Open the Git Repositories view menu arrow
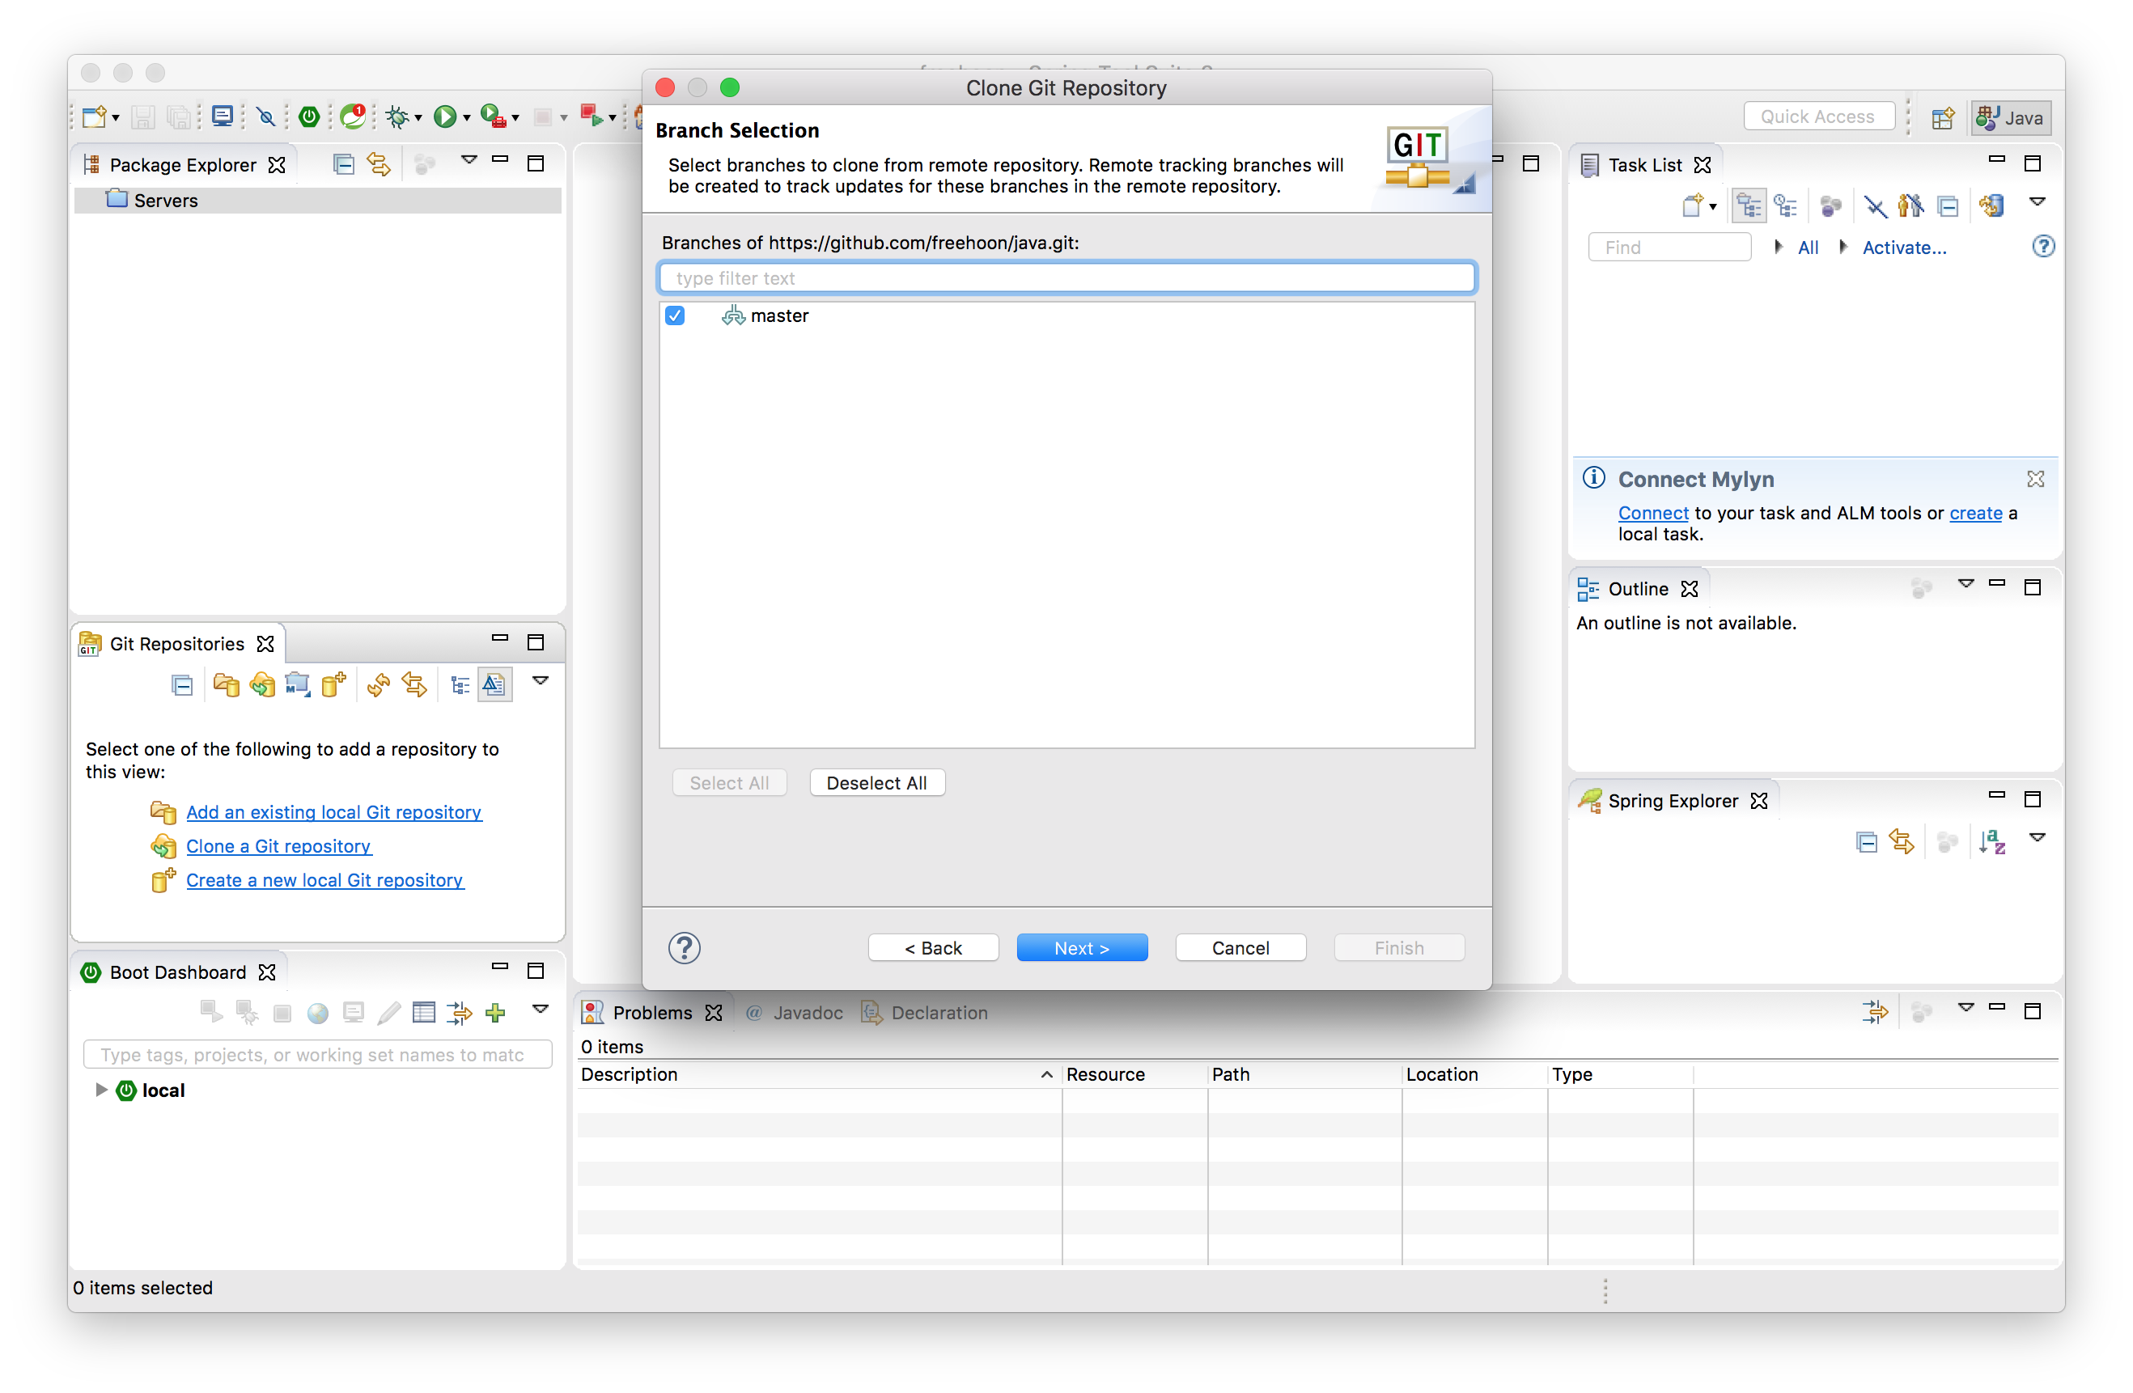The image size is (2133, 1393). click(541, 681)
